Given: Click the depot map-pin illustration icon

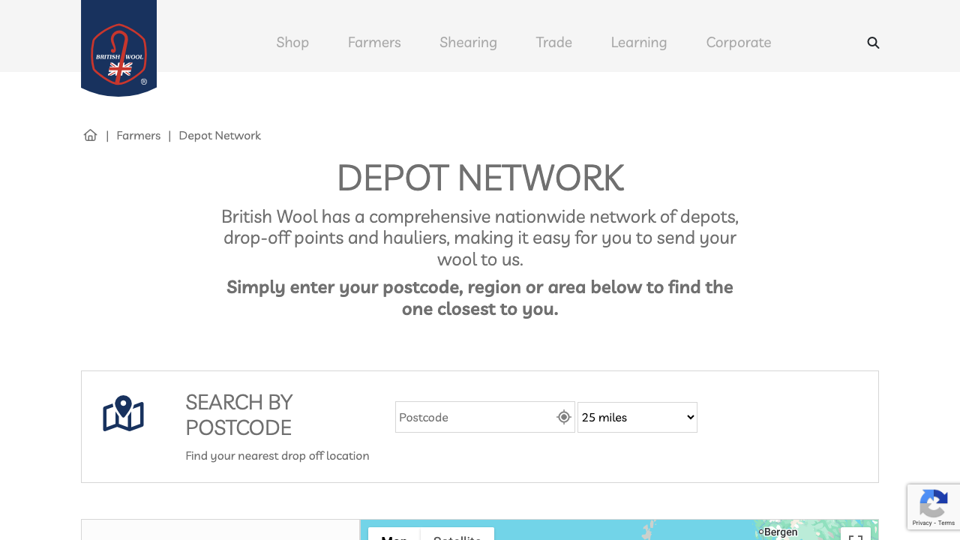Looking at the screenshot, I should pyautogui.click(x=123, y=413).
